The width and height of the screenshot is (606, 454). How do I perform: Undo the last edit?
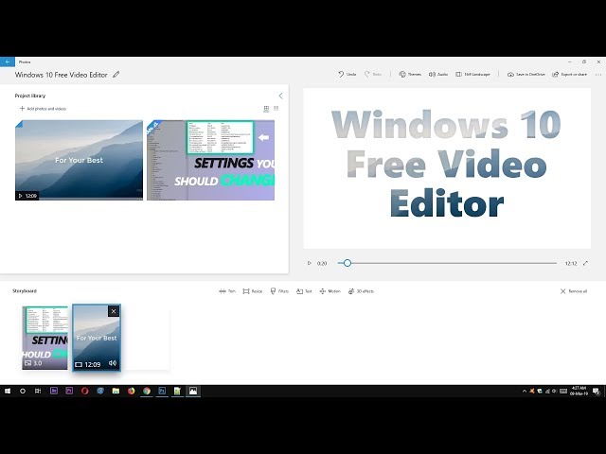coord(348,74)
